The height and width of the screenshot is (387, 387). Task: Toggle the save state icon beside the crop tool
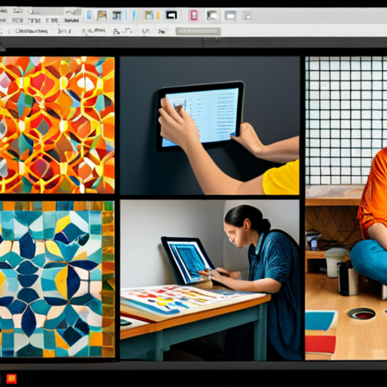183,16
